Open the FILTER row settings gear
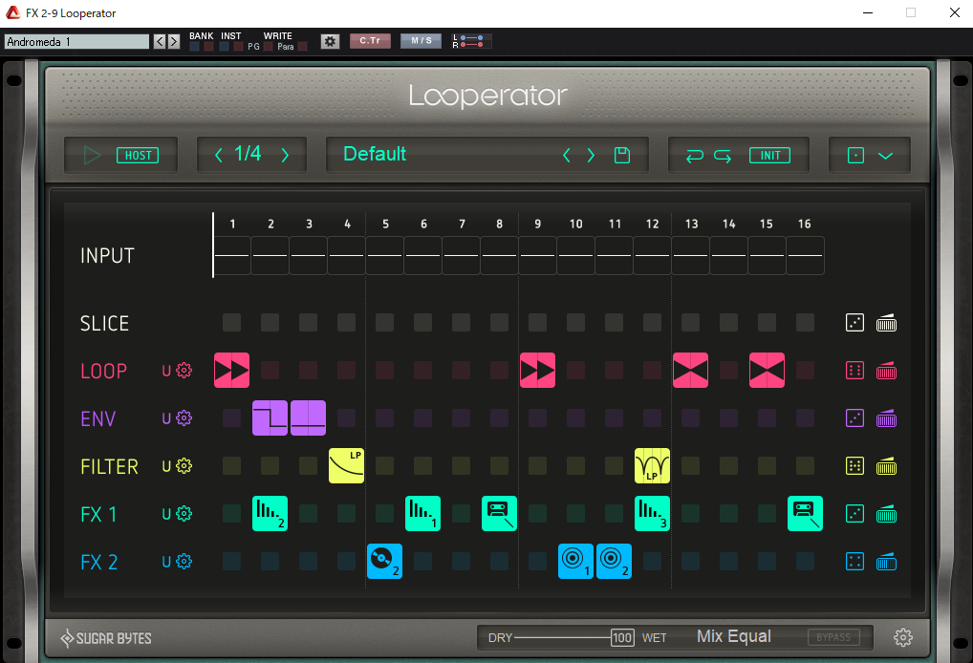 (x=184, y=466)
